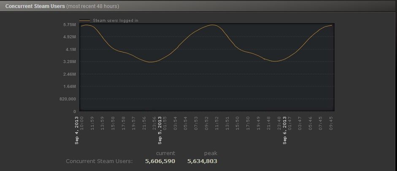Click the 11:52 time tick label
397x171 pixels.
217,123
